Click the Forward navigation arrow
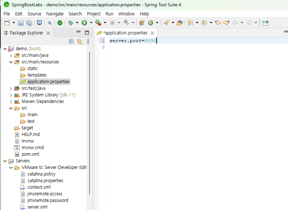 tap(249, 23)
